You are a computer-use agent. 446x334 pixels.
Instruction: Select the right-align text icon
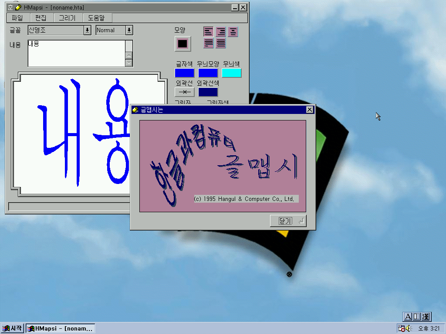[221, 32]
